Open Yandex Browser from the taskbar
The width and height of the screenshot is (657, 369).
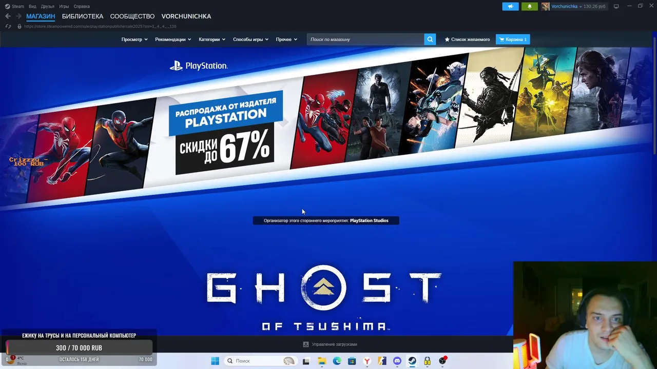[x=367, y=361]
